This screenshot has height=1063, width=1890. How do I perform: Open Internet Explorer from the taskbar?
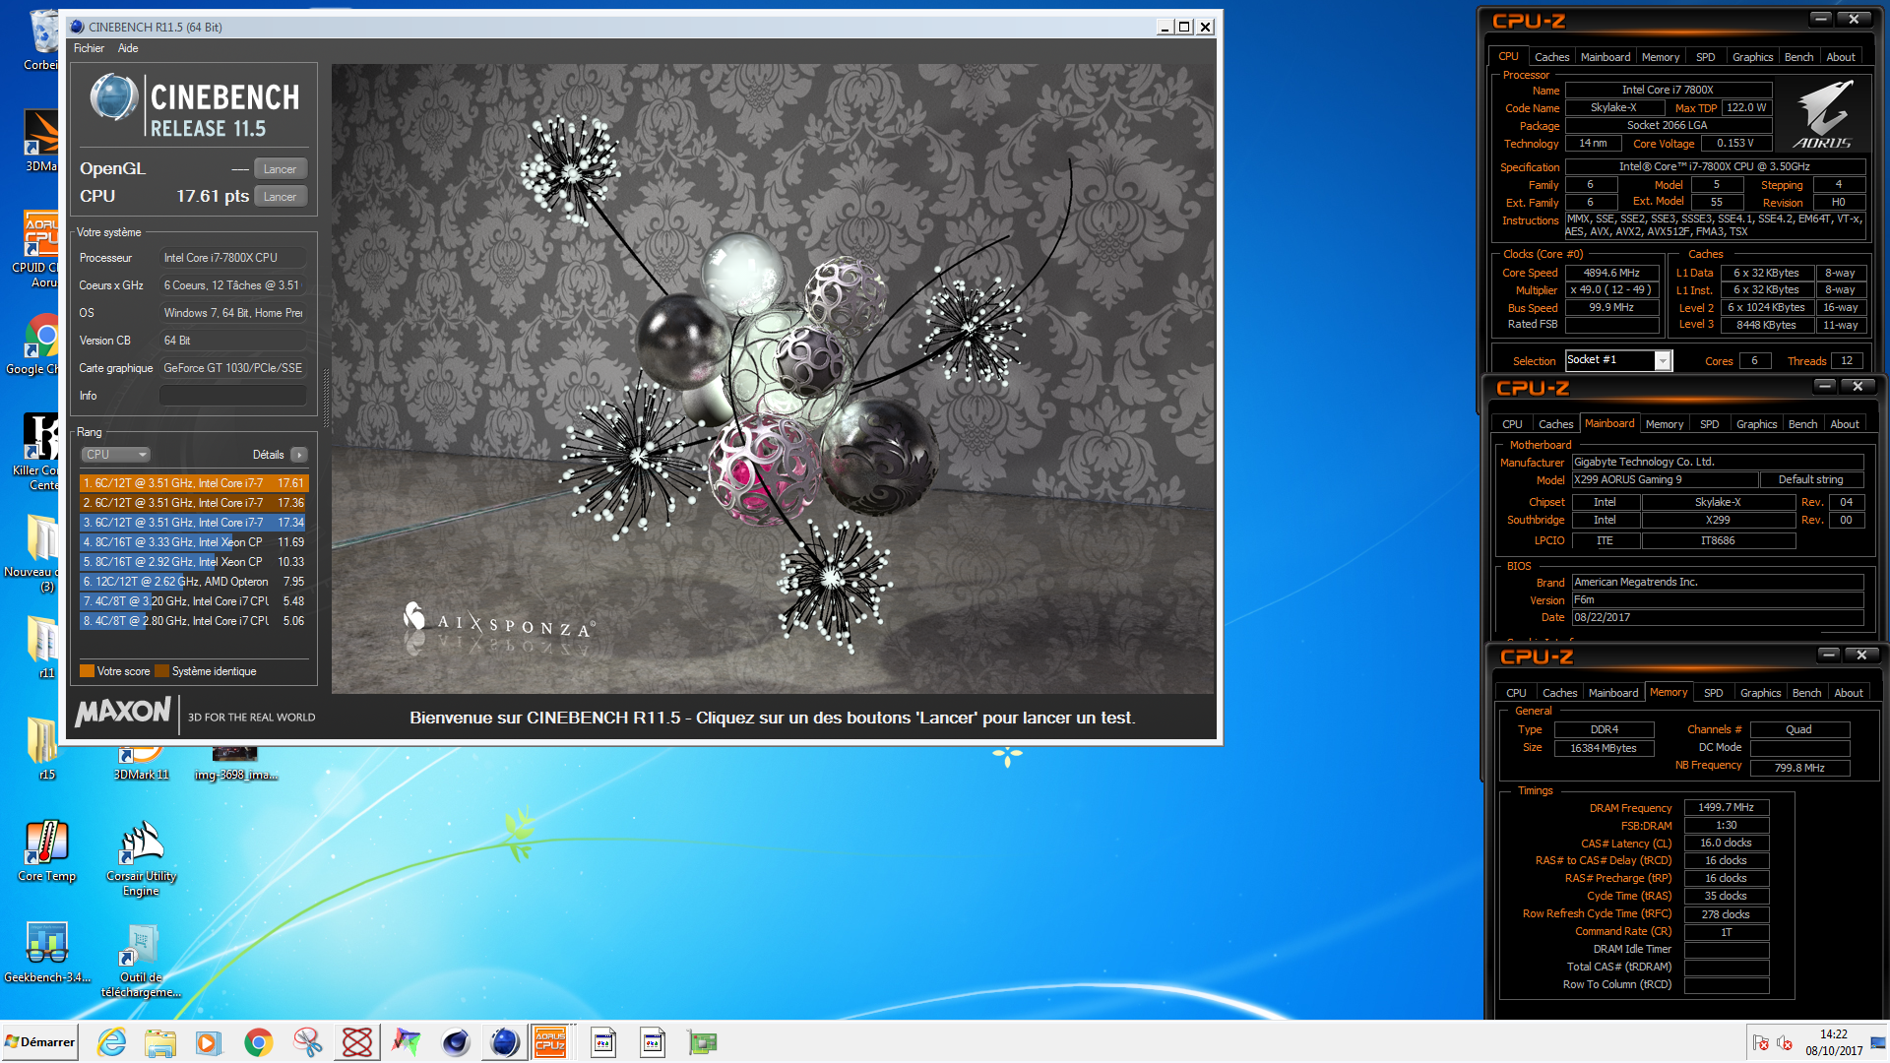[x=111, y=1042]
